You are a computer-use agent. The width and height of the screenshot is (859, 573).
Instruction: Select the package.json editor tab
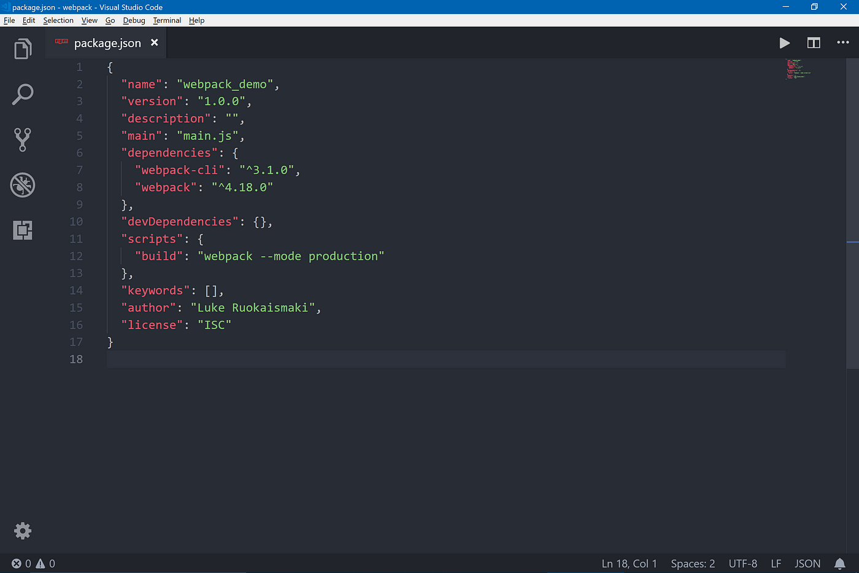(x=106, y=43)
